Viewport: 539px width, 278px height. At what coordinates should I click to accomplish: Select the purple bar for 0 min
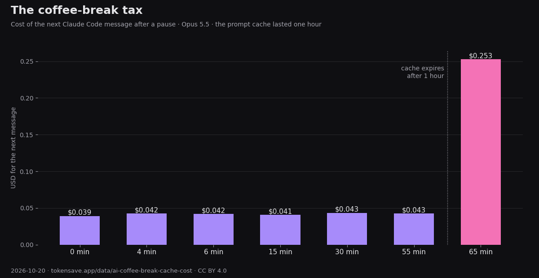[80, 230]
